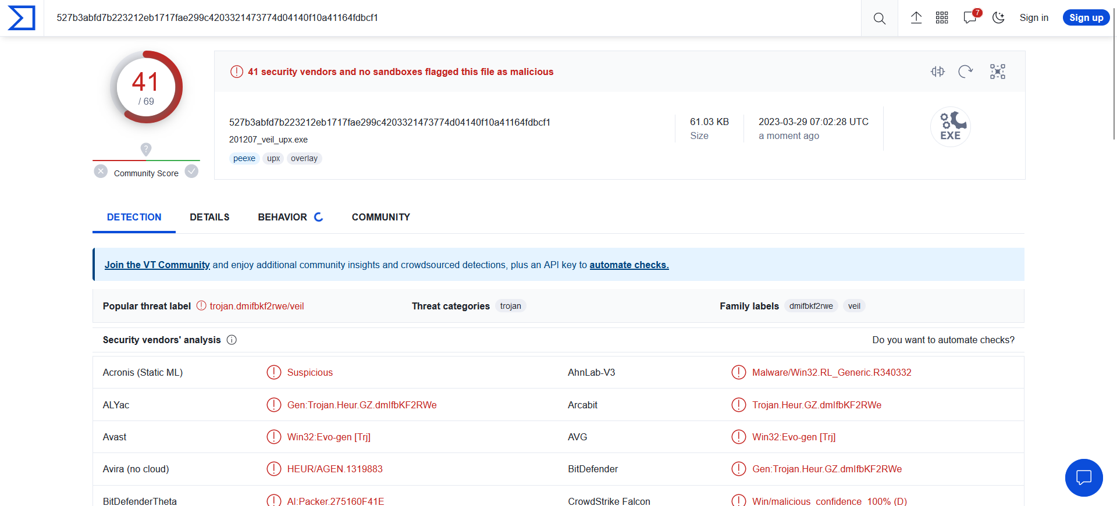Screen dimensions: 1117x506
Task: Click the AVG detection alert icon
Action: point(739,437)
